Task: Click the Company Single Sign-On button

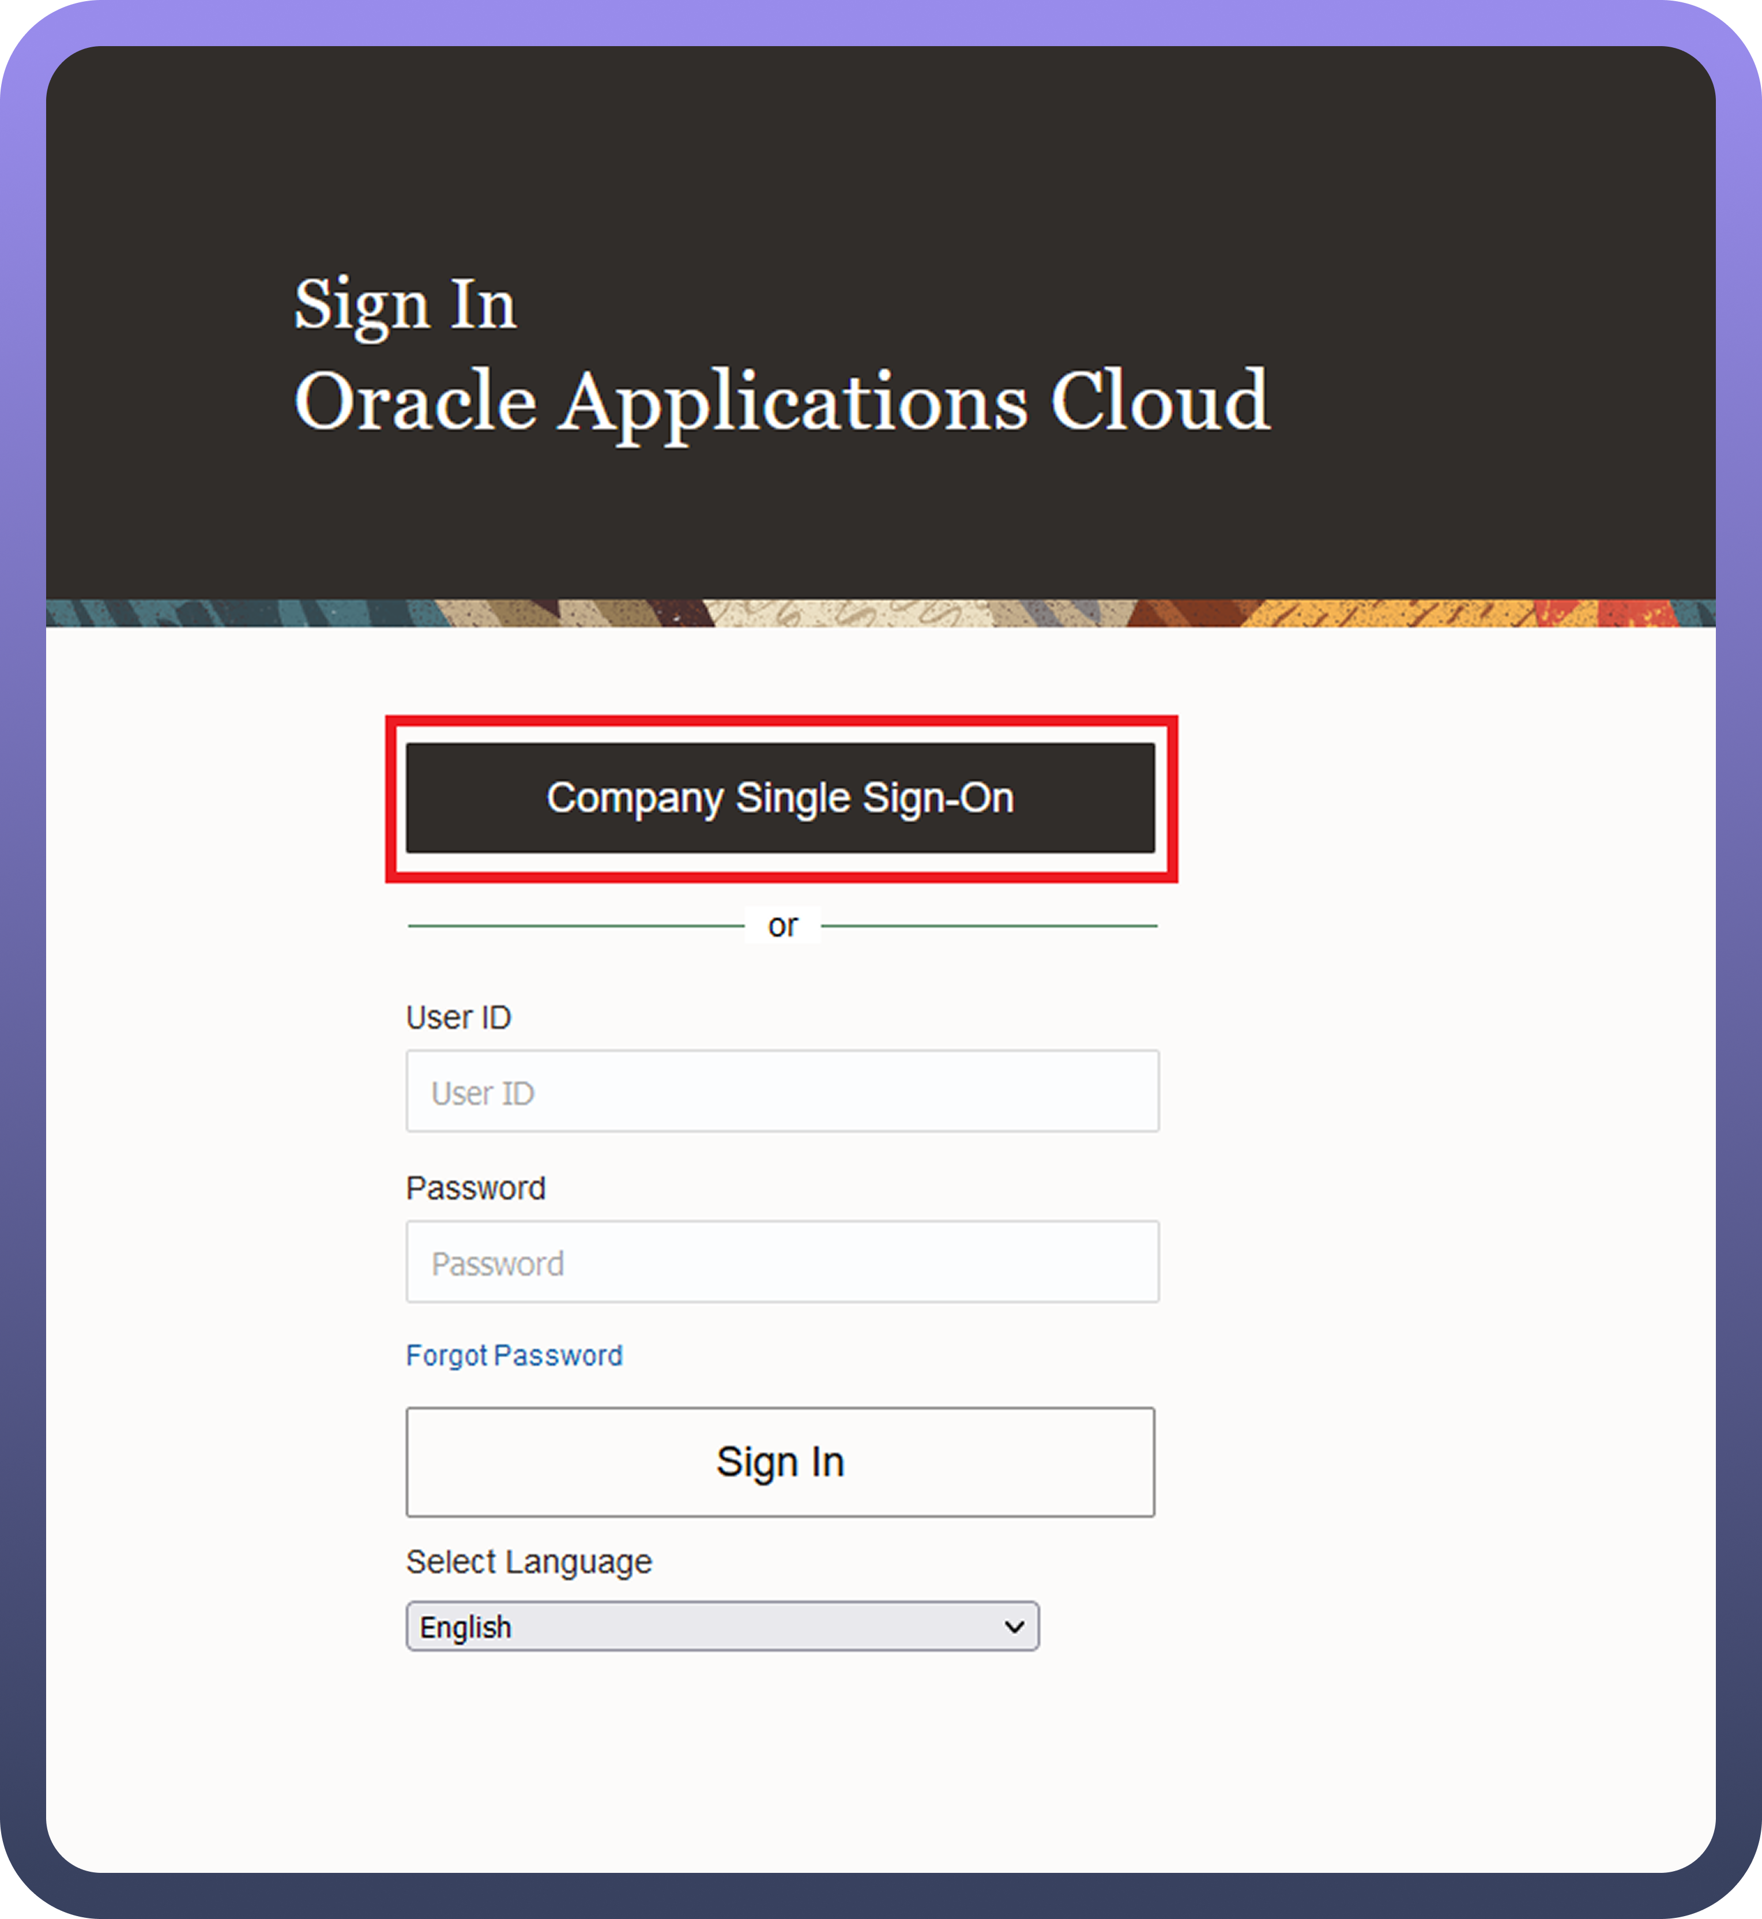Action: click(x=780, y=798)
